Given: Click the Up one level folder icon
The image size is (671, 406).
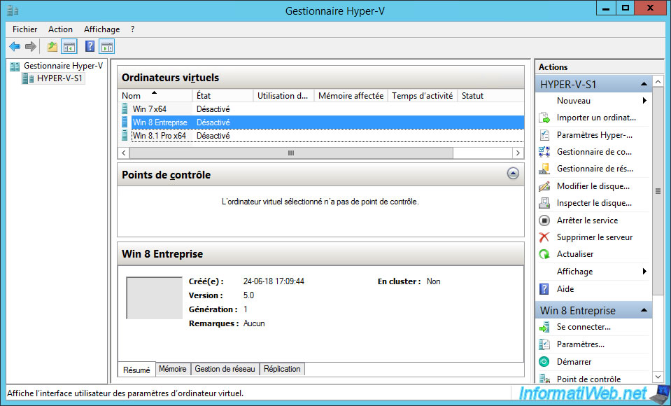Looking at the screenshot, I should coord(52,46).
